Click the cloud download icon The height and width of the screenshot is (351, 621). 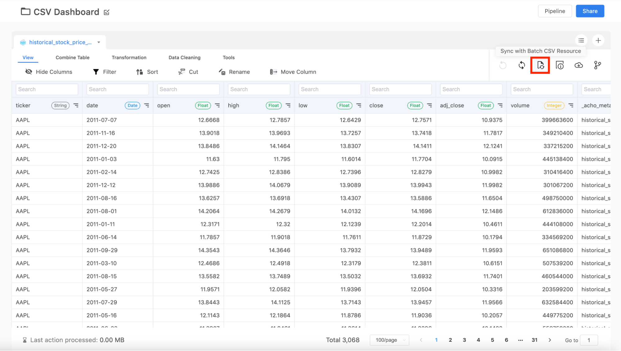coord(578,65)
